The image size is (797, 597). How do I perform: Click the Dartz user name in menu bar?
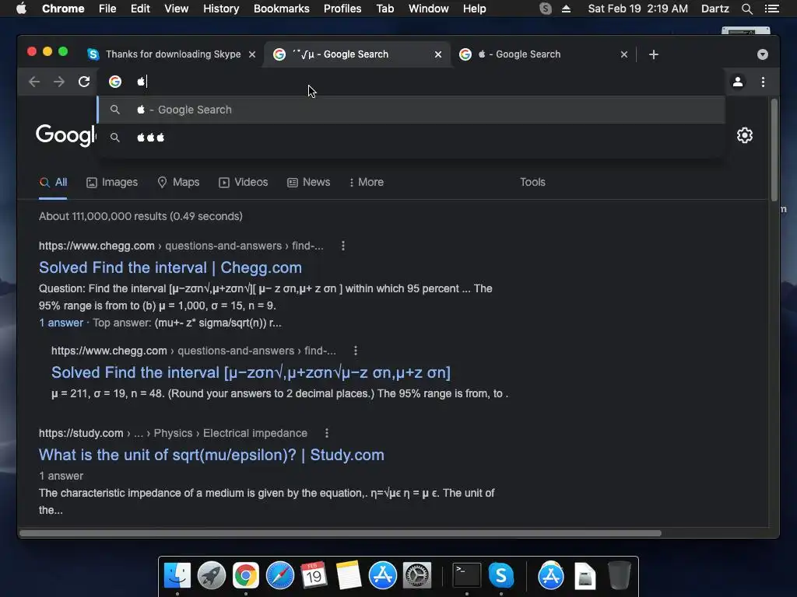tap(714, 9)
